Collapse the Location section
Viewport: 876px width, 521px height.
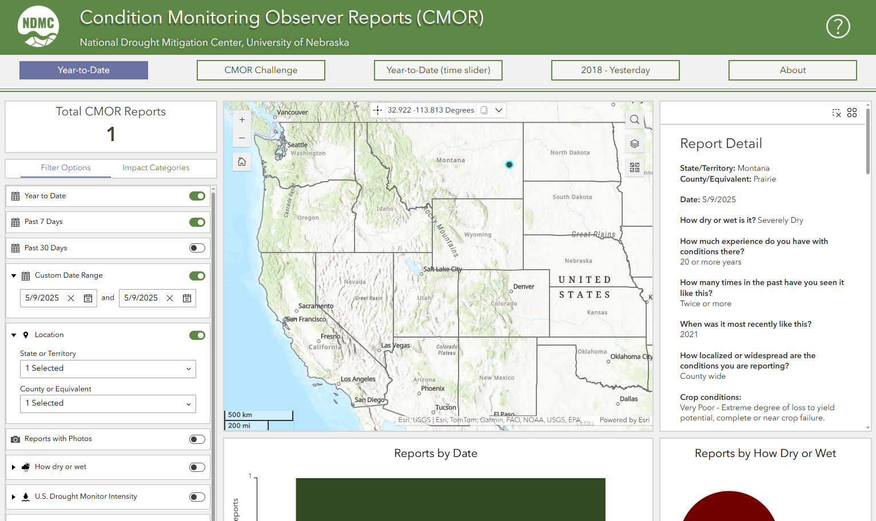[x=14, y=335]
